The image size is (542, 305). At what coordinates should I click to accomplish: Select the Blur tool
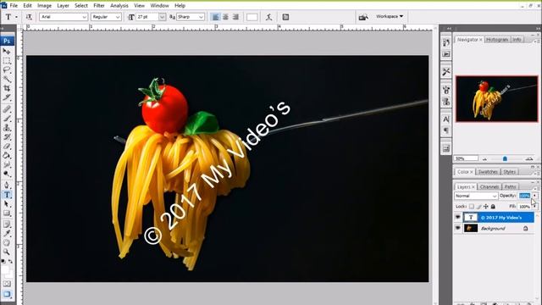click(x=7, y=164)
